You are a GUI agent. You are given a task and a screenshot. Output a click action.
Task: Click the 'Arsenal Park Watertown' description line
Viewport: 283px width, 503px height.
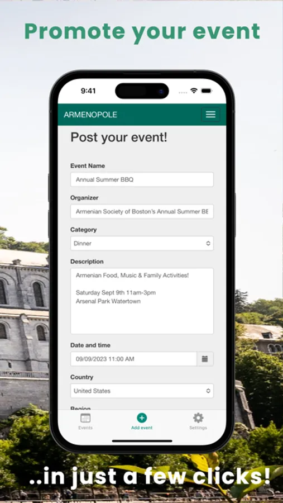tap(108, 301)
